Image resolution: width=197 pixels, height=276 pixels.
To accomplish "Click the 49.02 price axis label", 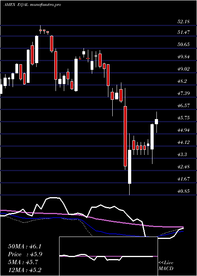I will coord(183,69).
